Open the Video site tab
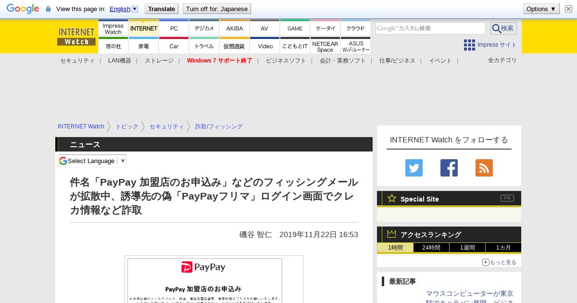 (265, 46)
